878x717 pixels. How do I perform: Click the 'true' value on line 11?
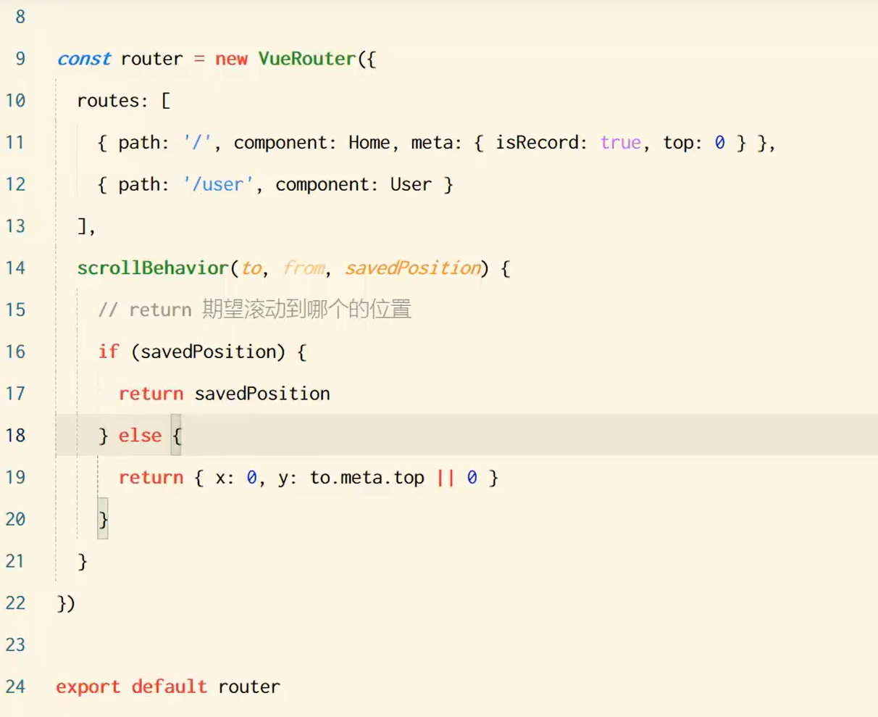click(x=621, y=143)
